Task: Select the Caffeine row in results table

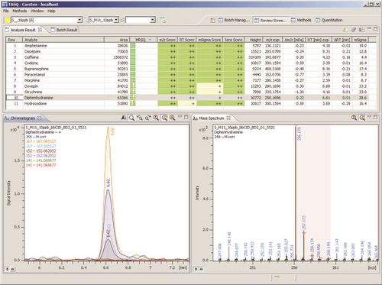Action: click(187, 57)
